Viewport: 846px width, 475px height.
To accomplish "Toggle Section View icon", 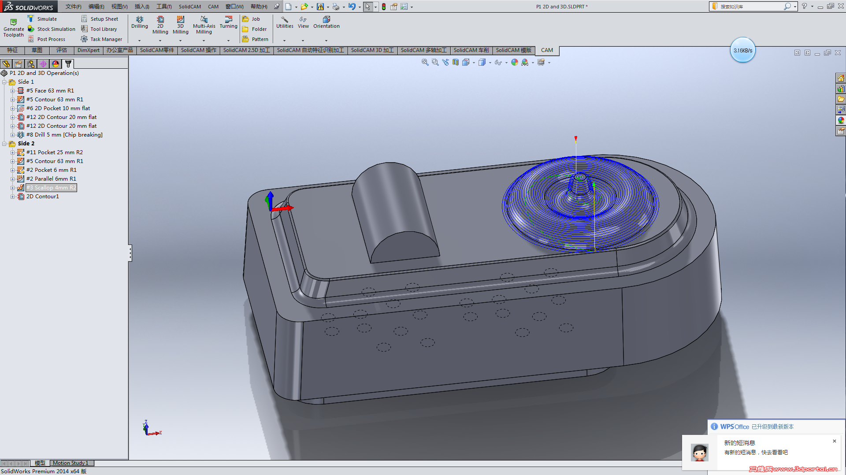I will pos(456,62).
